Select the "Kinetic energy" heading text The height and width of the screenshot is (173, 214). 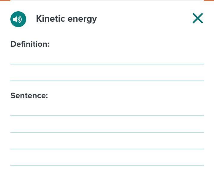pos(66,19)
